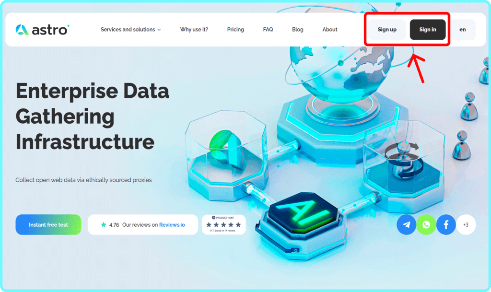
Task: Go to the Why use it? page
Action: pyautogui.click(x=194, y=30)
